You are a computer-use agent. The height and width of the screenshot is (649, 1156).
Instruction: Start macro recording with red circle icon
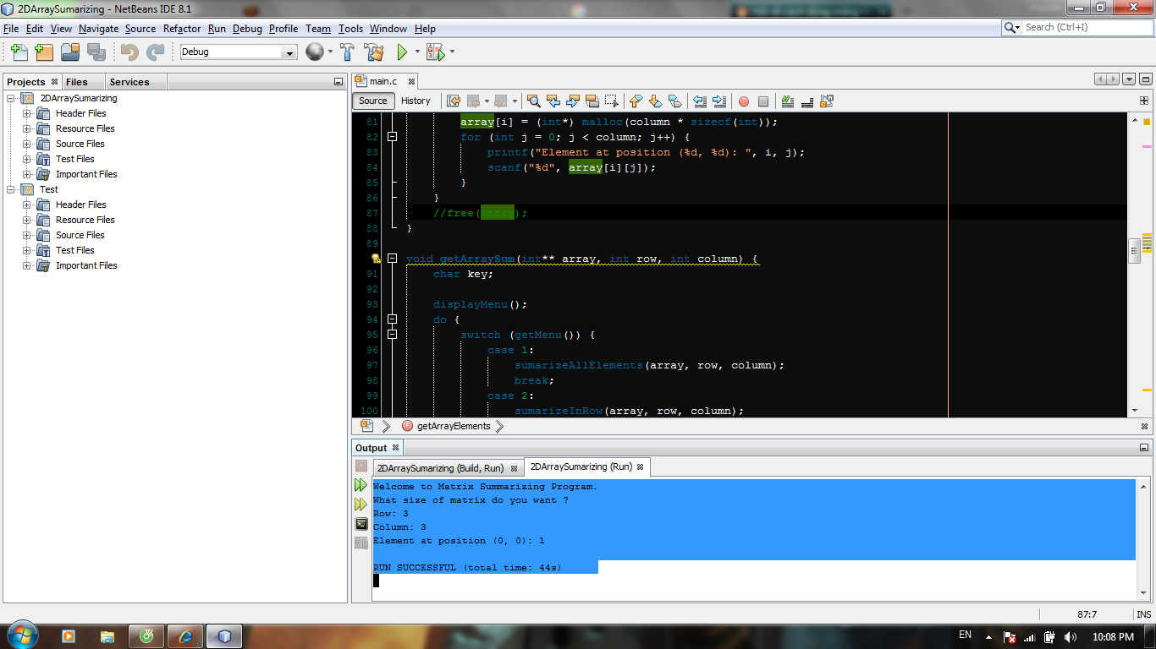coord(744,101)
